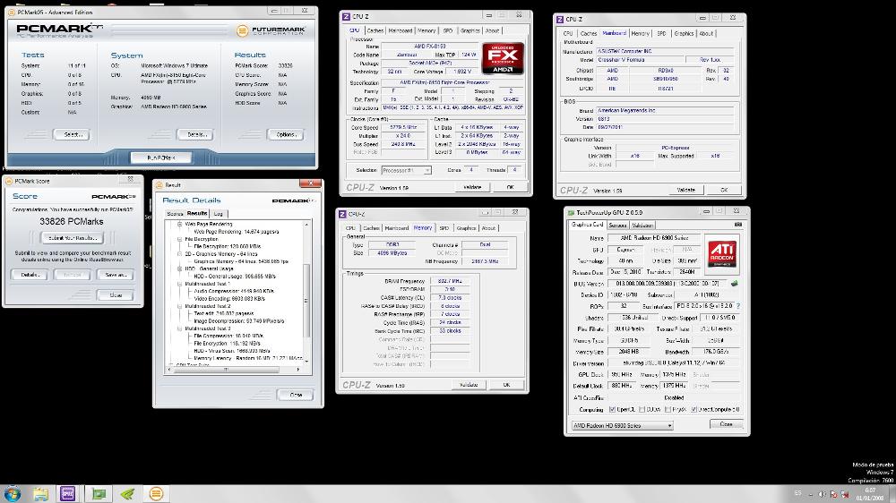Click the Options button in PCMark05
The height and width of the screenshot is (503, 896).
coord(286,135)
